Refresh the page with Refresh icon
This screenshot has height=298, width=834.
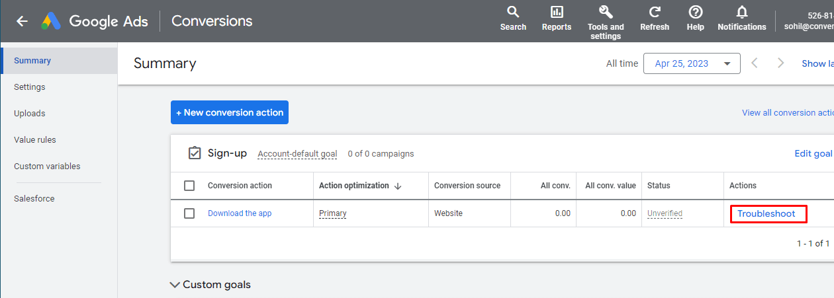coord(655,19)
